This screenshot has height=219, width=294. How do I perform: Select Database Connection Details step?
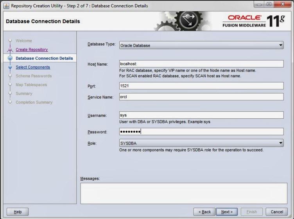pos(44,58)
